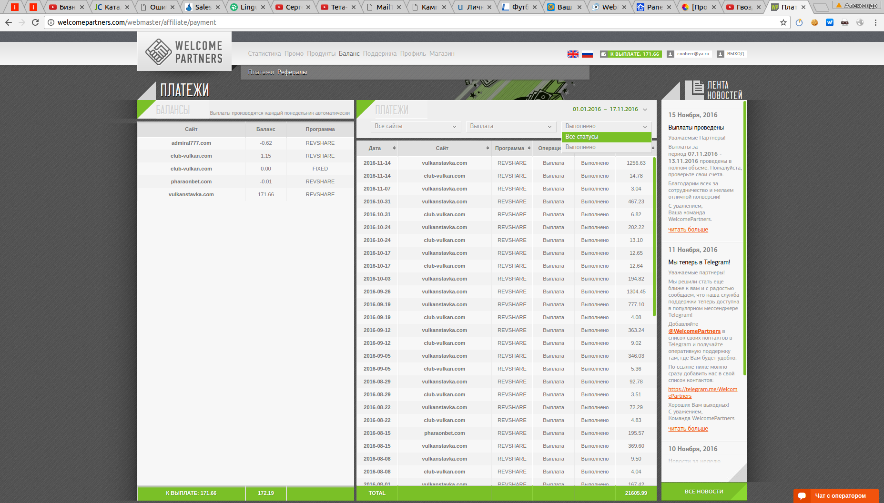Click admiral777.com in balances table
Viewport: 884px width, 503px height.
coord(191,143)
